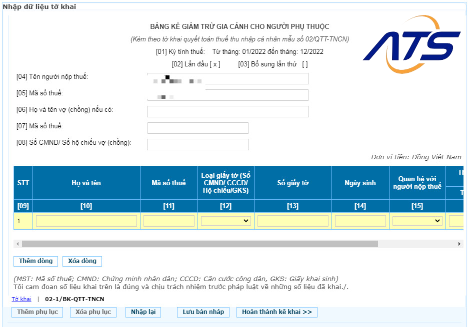475x327 pixels.
Task: Click the Họ và tên cell in row 1
Action: pyautogui.click(x=86, y=221)
